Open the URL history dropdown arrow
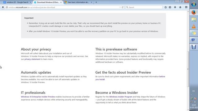198x111 pixels. click(x=120, y=7)
